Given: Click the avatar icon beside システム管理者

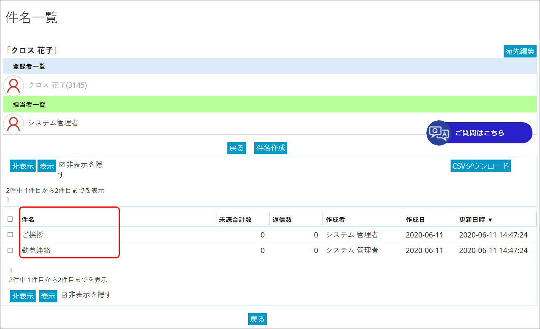Looking at the screenshot, I should (x=14, y=124).
